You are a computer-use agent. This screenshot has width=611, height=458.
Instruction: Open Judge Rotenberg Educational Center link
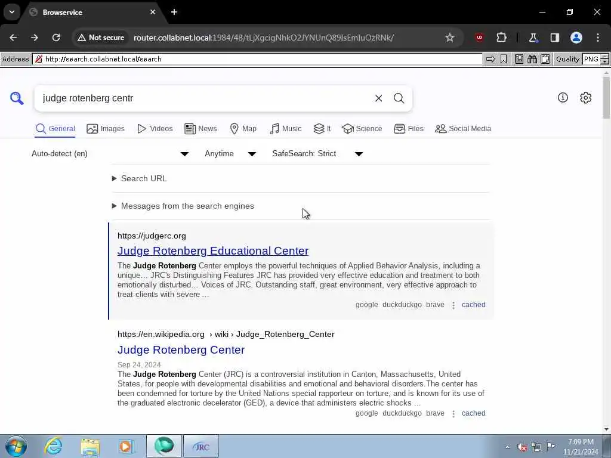click(213, 251)
